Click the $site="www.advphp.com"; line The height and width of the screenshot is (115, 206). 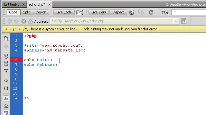pyautogui.click(x=53, y=45)
